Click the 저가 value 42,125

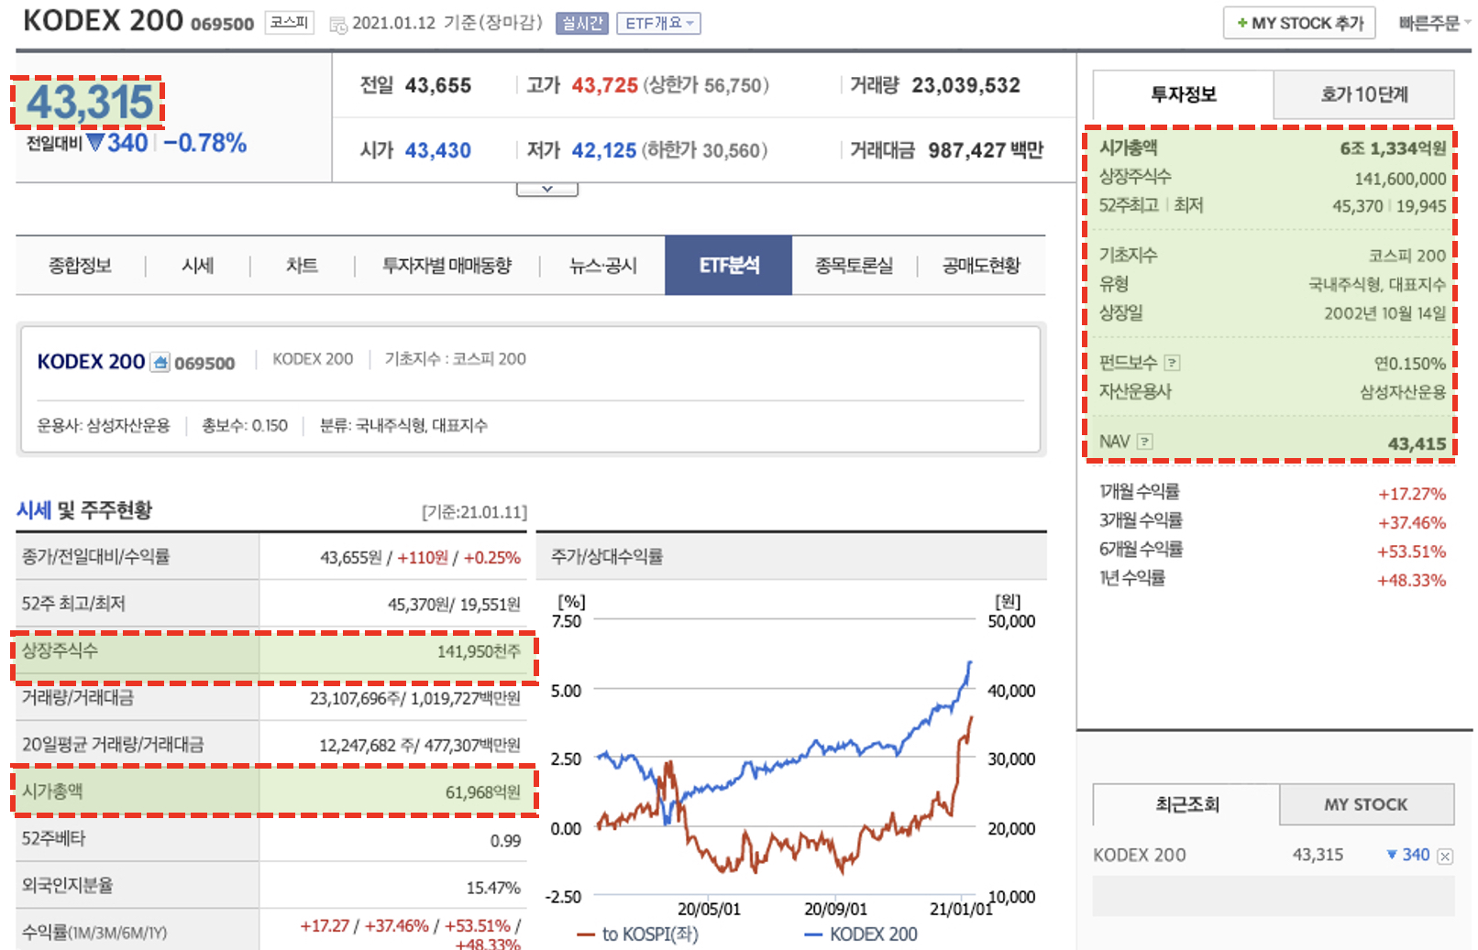coord(604,150)
